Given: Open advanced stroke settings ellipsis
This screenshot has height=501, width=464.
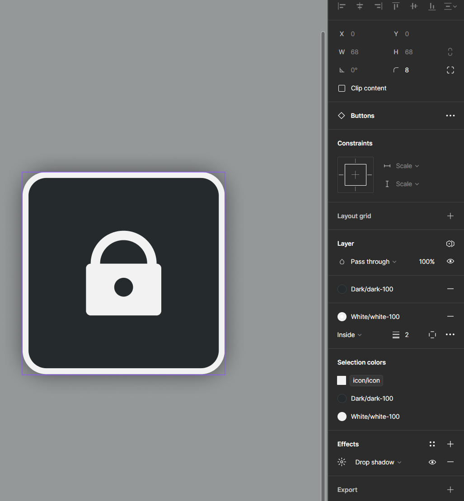Looking at the screenshot, I should (x=450, y=335).
